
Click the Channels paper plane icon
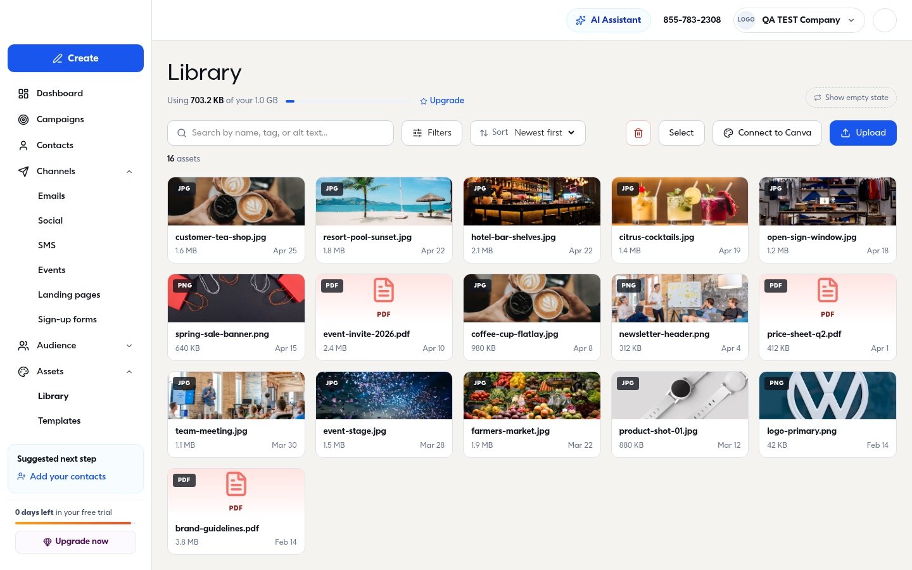23,172
